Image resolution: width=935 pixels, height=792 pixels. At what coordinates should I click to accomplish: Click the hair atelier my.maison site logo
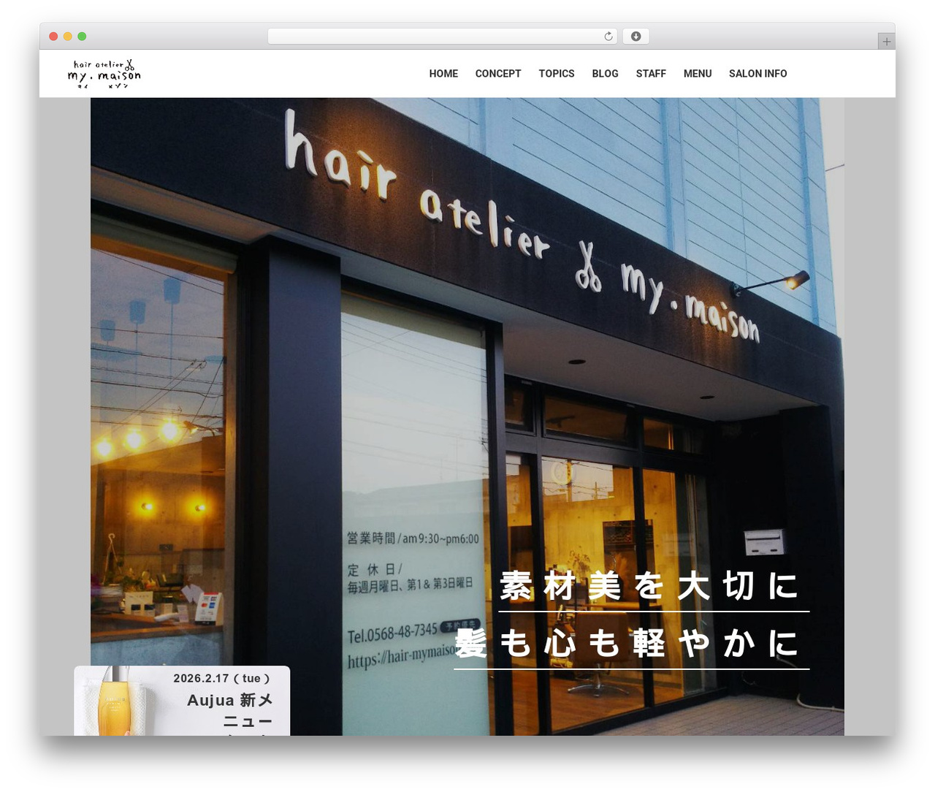click(x=104, y=74)
